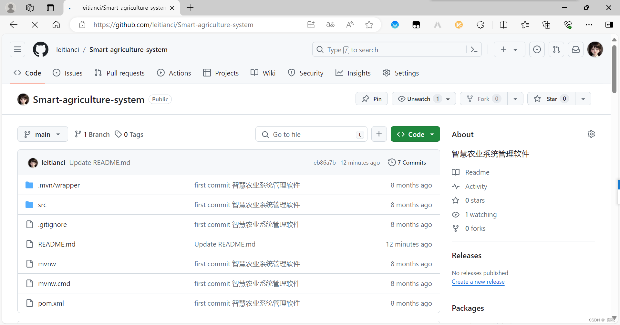
Task: Switch to the Issues tab
Action: click(67, 73)
